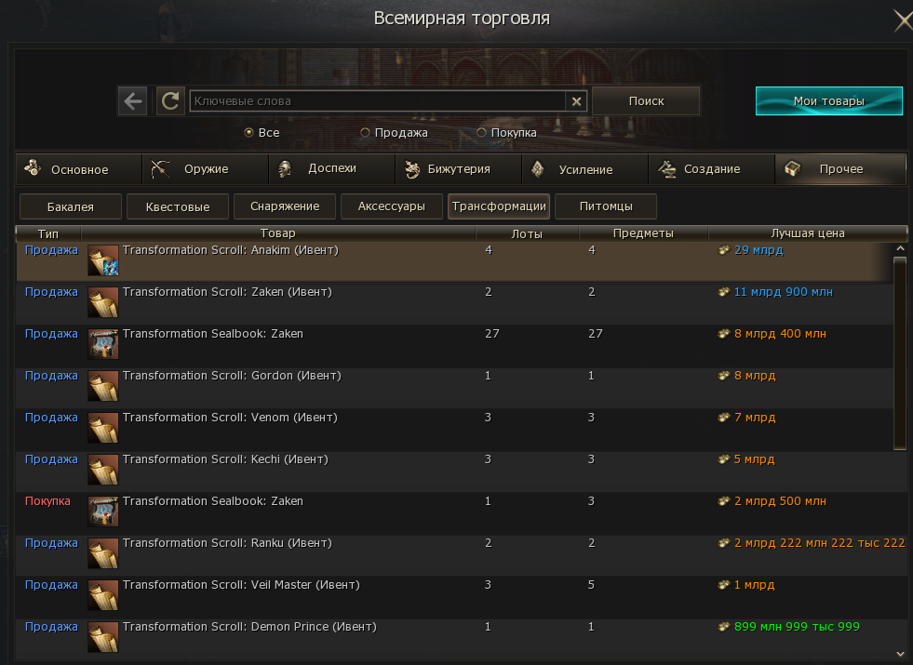Click the Поиск search button
Screen dimensions: 913x665
point(646,101)
